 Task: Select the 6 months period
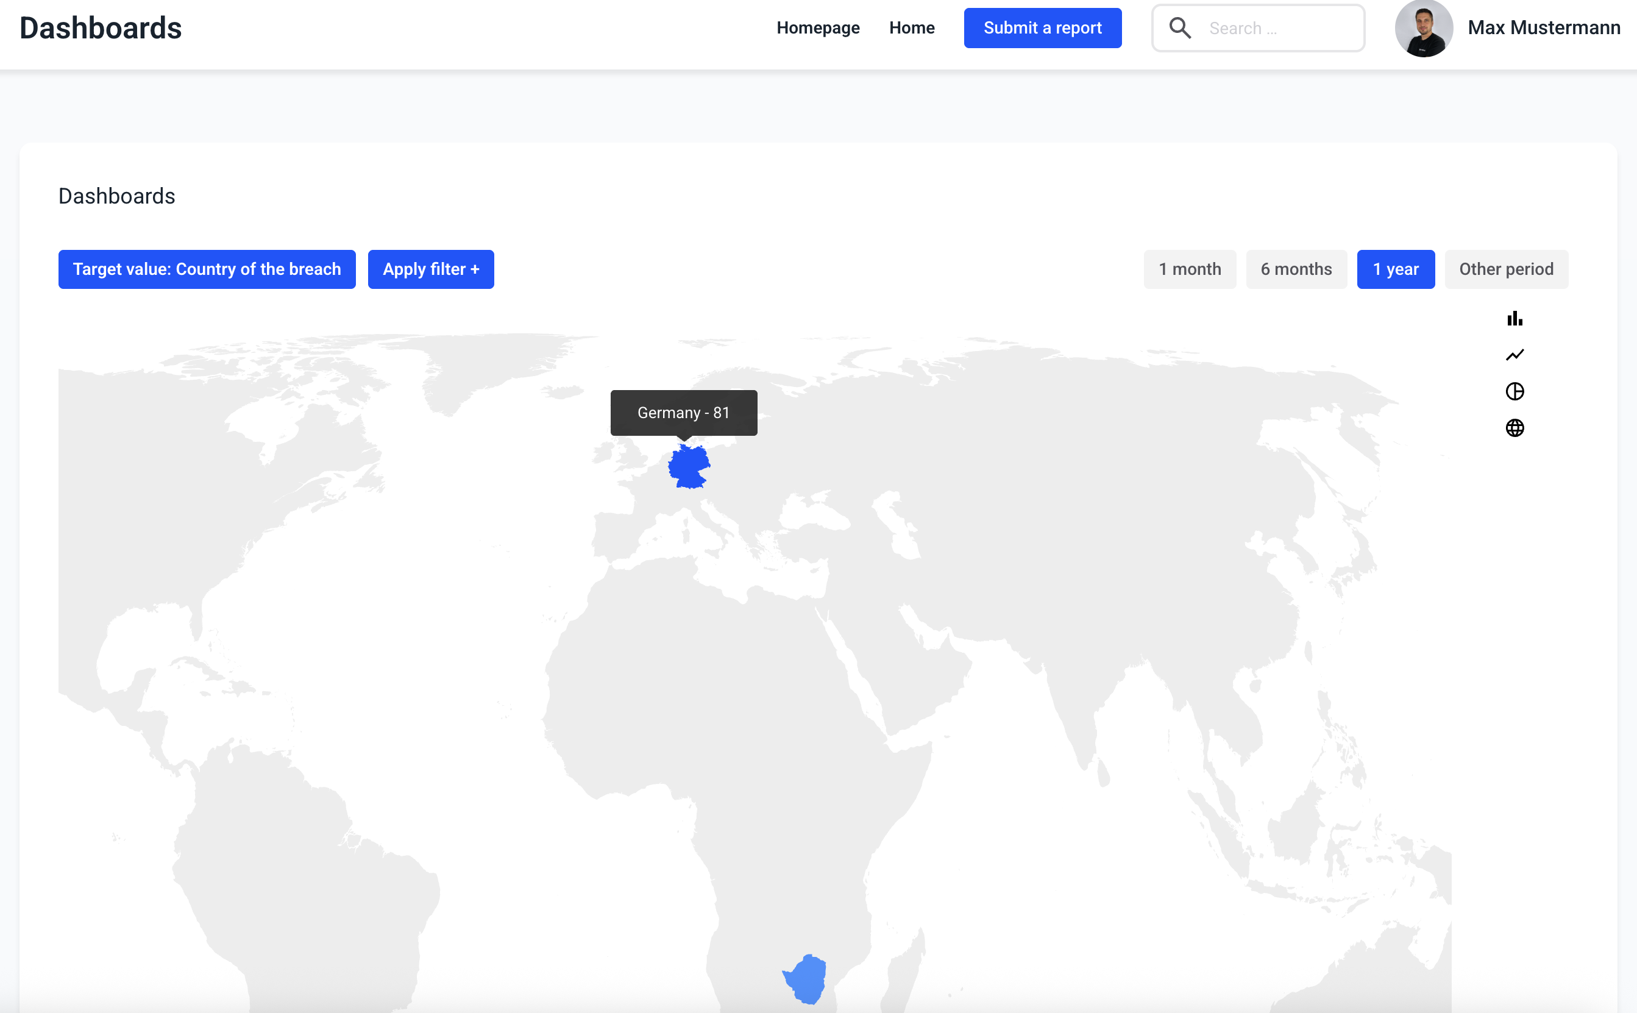1296,269
